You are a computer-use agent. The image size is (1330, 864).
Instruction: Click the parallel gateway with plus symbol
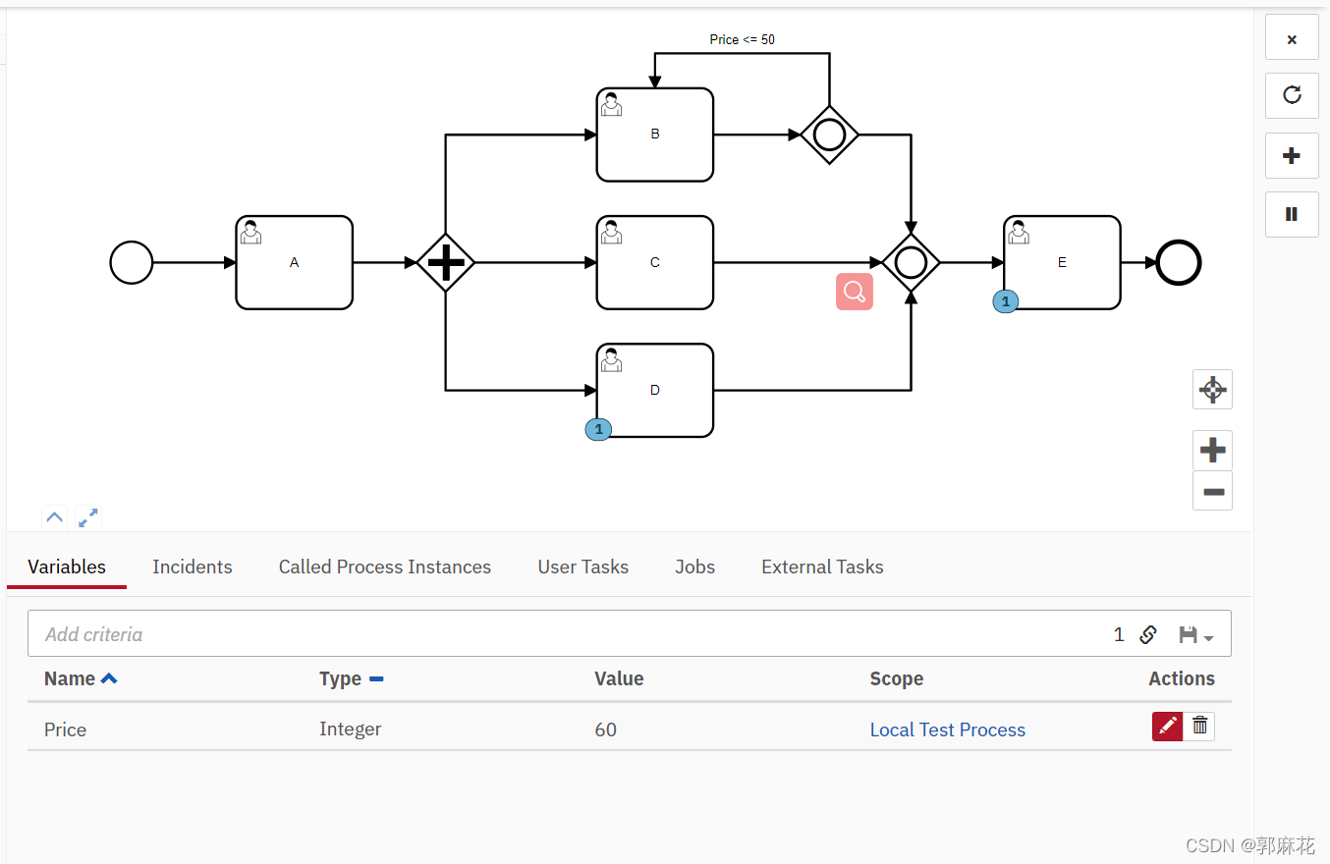446,262
